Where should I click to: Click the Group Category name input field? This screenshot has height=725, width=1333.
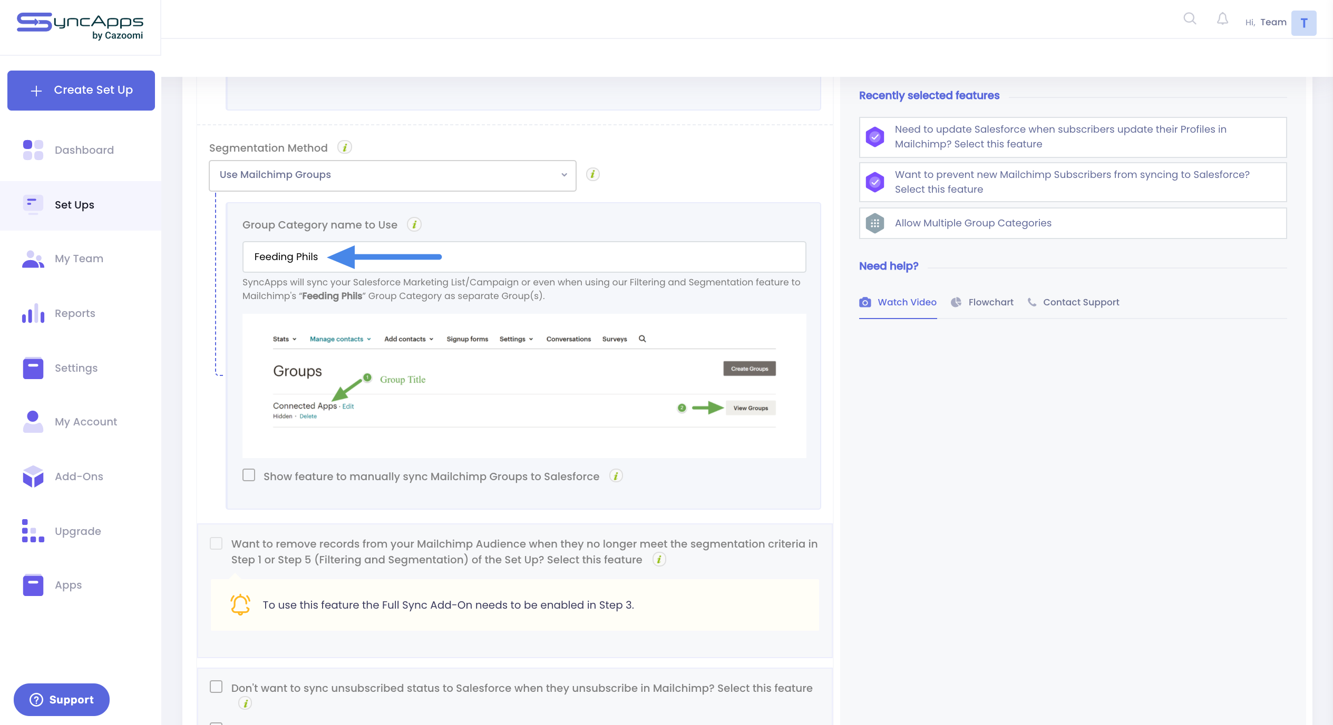point(524,257)
